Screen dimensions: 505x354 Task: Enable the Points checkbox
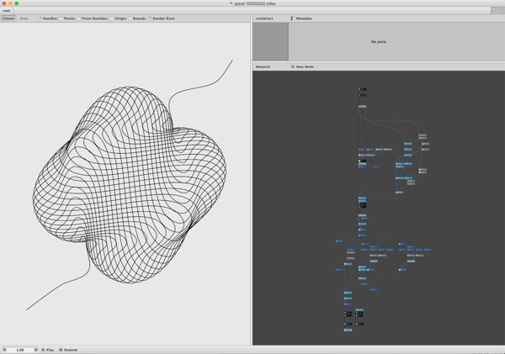click(61, 18)
